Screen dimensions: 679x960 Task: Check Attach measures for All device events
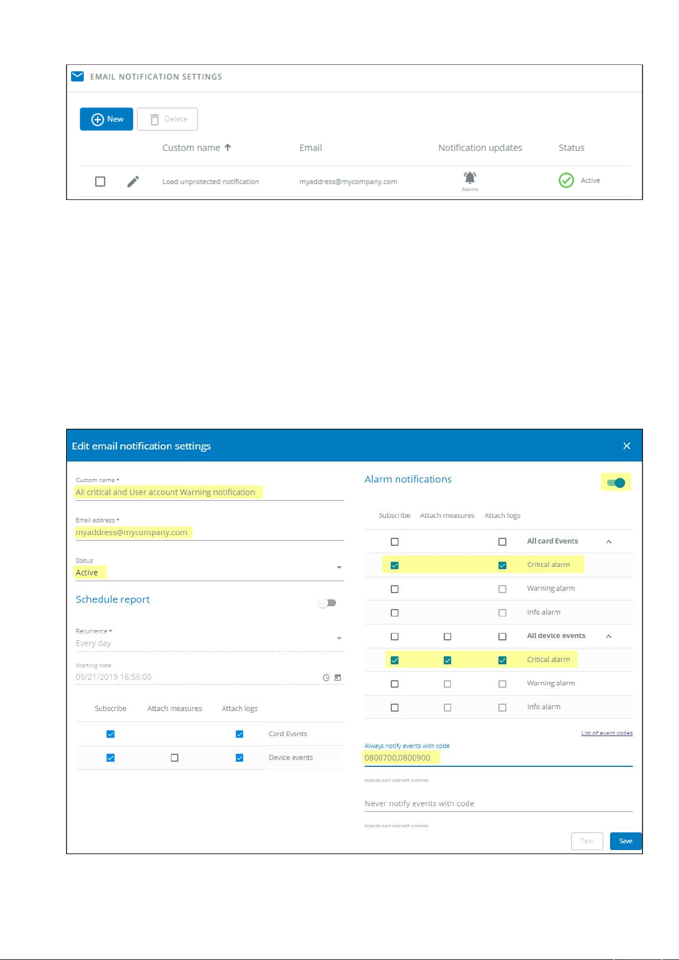click(x=448, y=636)
